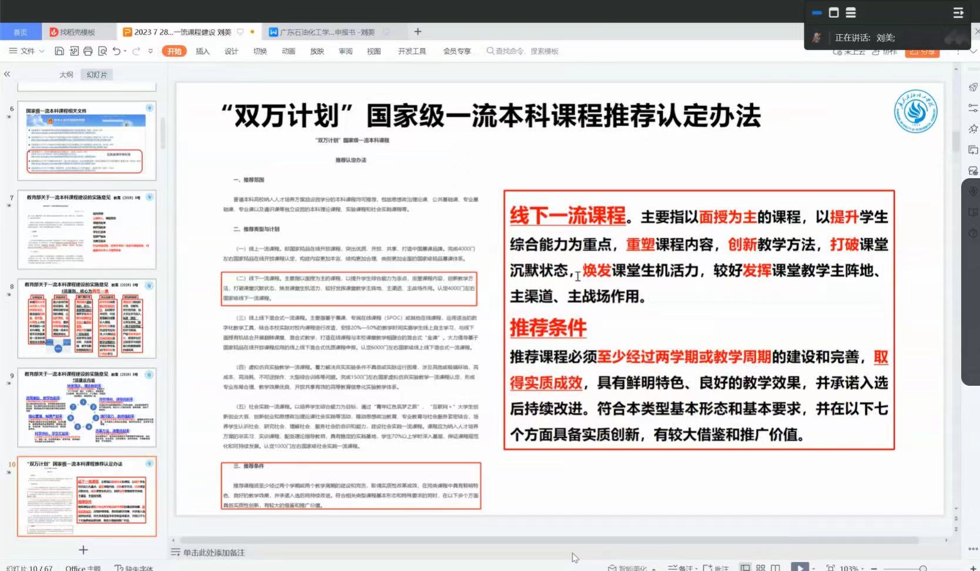
Task: Open a new tab with the plus button
Action: click(x=418, y=32)
